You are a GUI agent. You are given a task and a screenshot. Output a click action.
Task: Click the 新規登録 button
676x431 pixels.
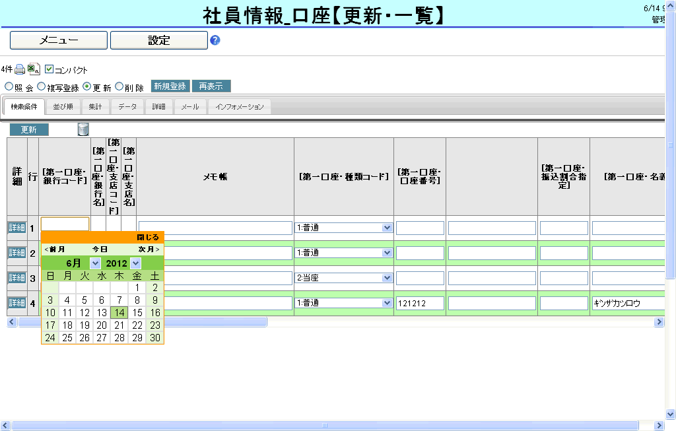coord(170,86)
